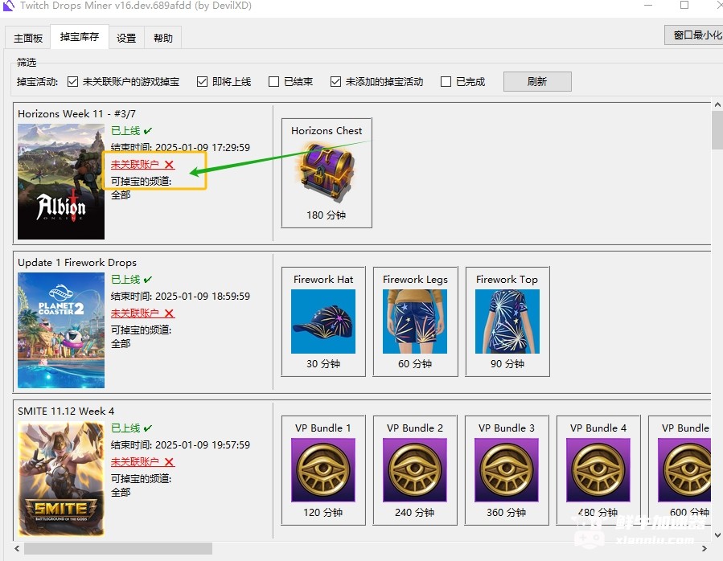Click the 180 分钟 duration text

tap(327, 215)
